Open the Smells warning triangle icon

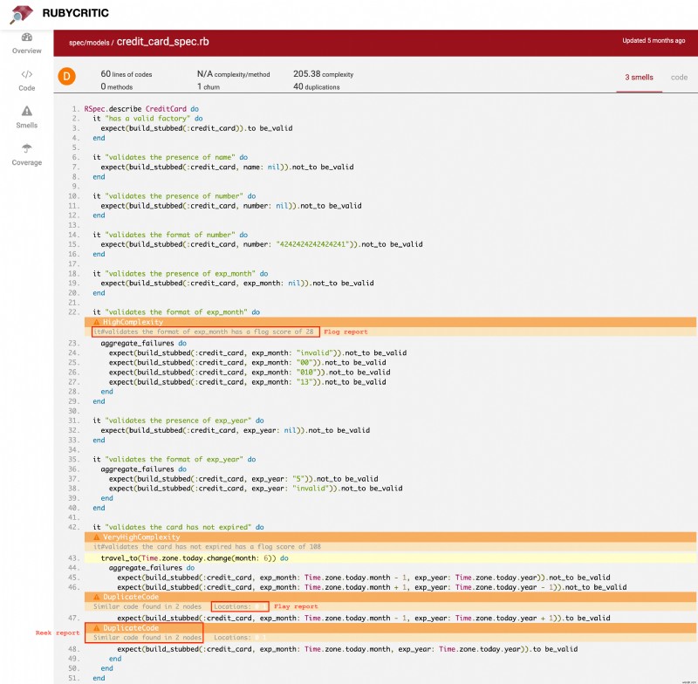pyautogui.click(x=27, y=111)
